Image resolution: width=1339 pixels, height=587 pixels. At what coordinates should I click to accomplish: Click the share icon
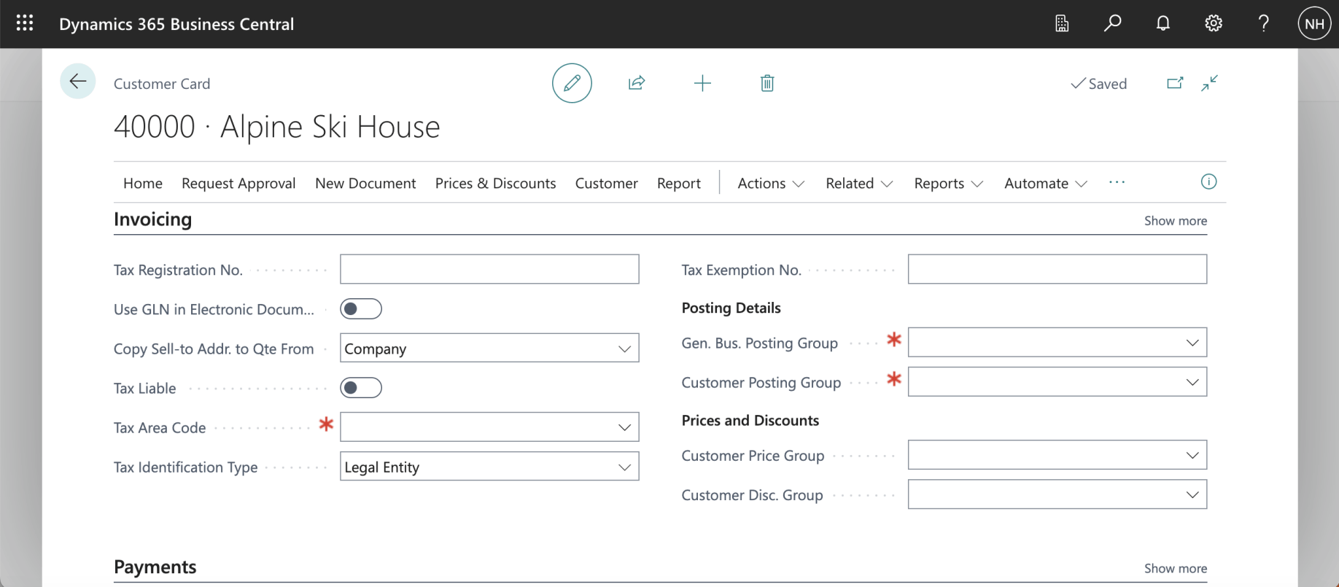click(x=636, y=83)
